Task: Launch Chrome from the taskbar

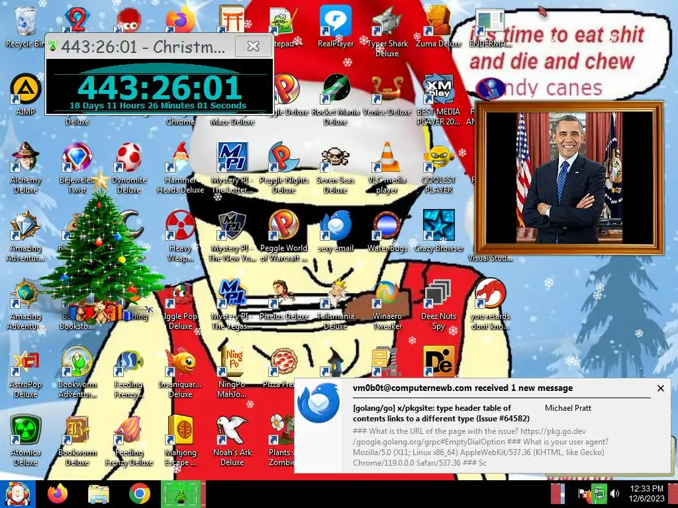Action: point(139,494)
